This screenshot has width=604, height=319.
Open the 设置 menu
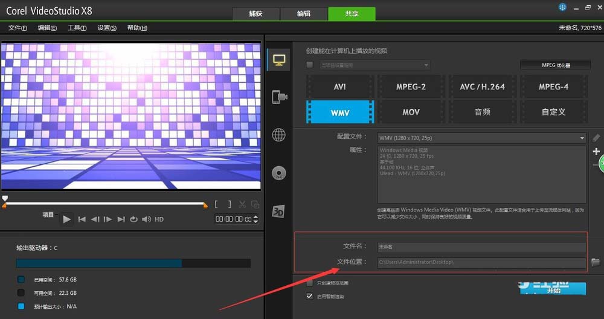tap(107, 28)
